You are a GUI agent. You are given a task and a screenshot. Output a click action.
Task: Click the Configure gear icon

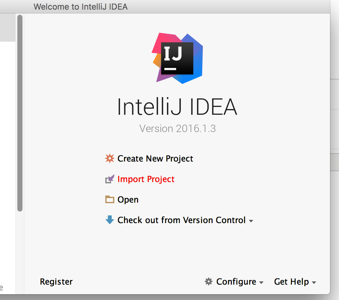209,281
